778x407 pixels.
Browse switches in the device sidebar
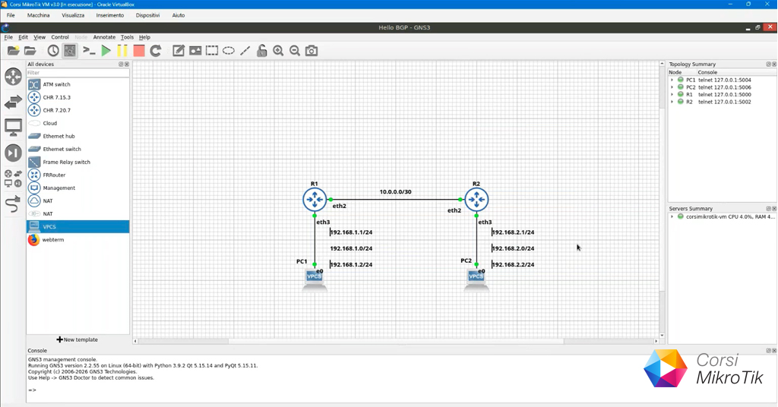[14, 102]
